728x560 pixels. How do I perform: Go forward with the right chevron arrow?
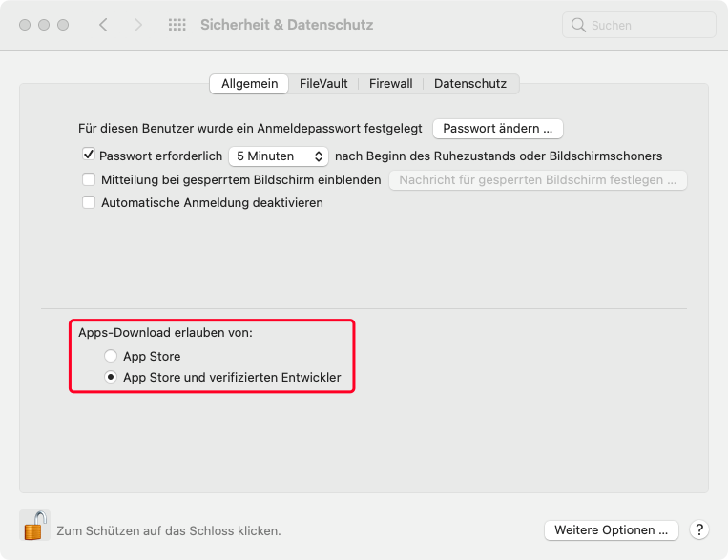click(x=138, y=25)
